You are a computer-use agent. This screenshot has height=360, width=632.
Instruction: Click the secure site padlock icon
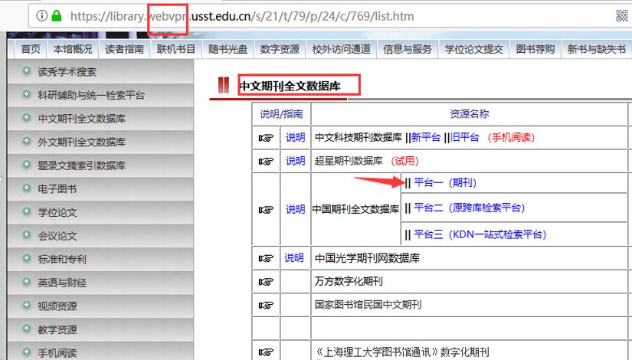pyautogui.click(x=57, y=16)
